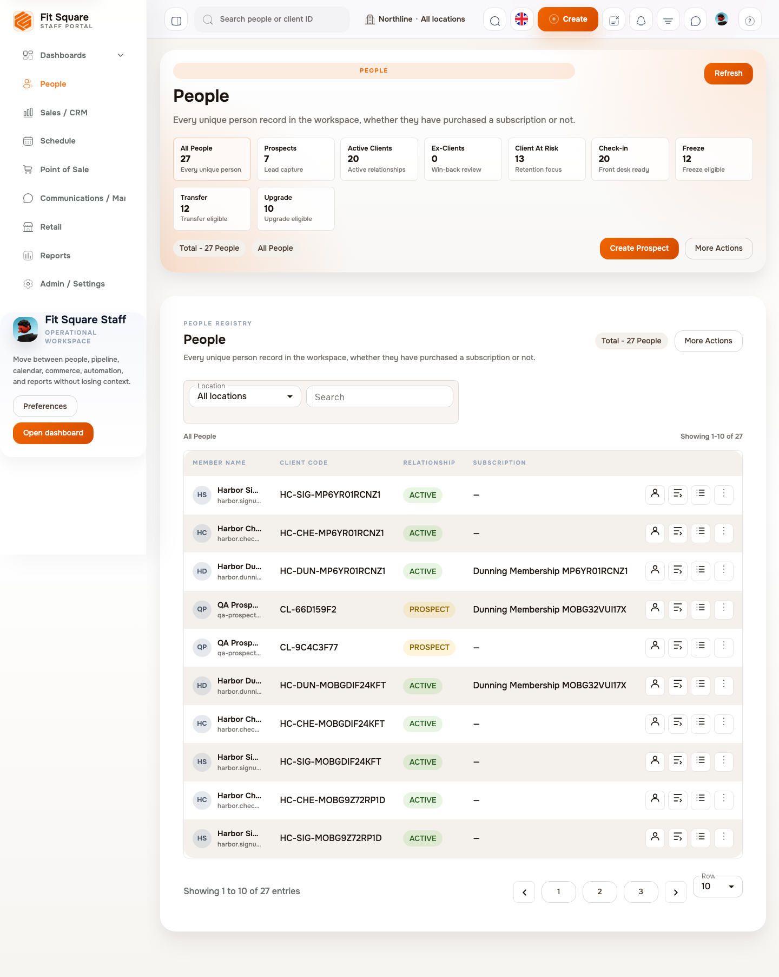Screen dimensions: 779x977
Task: Open the Location All locations dropdown
Action: (x=245, y=396)
